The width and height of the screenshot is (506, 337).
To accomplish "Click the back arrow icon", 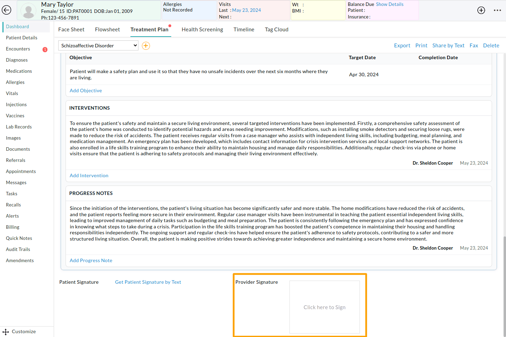I will coord(7,10).
